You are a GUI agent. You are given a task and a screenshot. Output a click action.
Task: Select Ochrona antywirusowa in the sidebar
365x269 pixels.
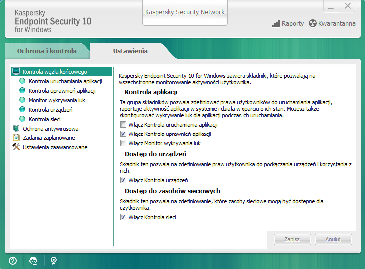pos(50,129)
